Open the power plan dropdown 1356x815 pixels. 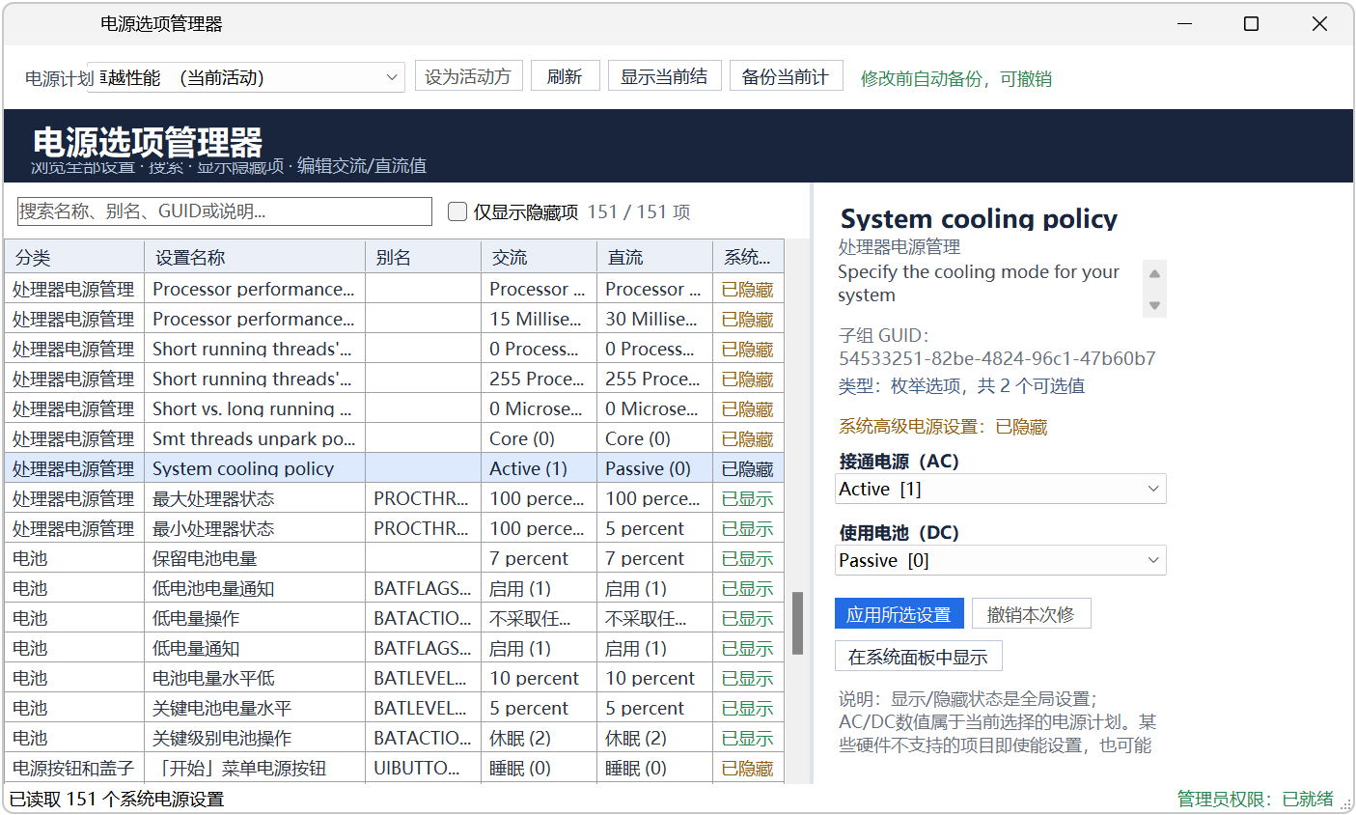click(x=246, y=77)
